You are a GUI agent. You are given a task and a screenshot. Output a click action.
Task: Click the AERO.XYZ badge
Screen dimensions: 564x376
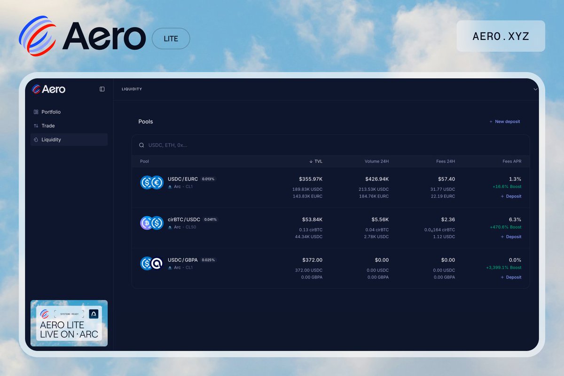[501, 36]
